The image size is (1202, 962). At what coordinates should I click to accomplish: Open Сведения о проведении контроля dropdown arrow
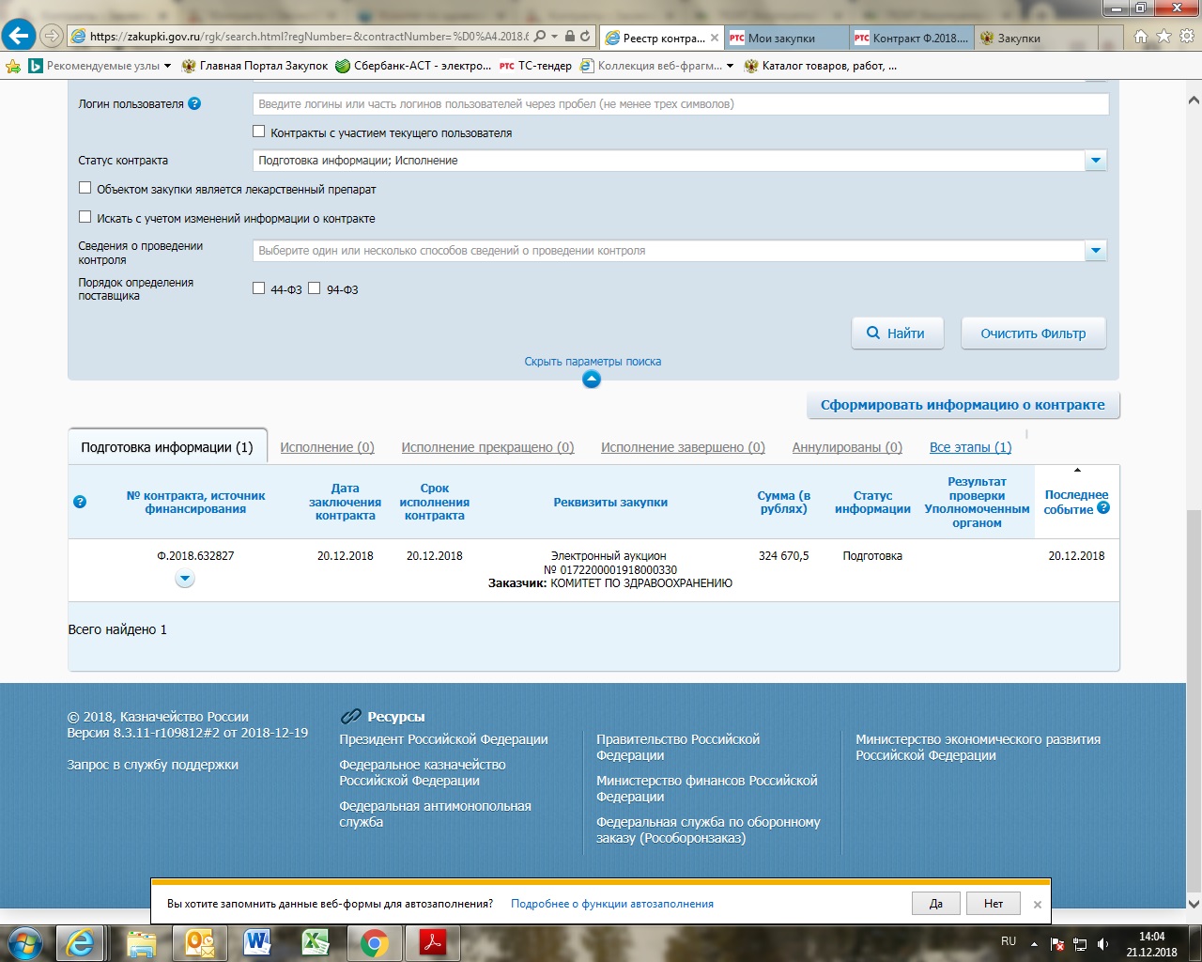(x=1096, y=251)
